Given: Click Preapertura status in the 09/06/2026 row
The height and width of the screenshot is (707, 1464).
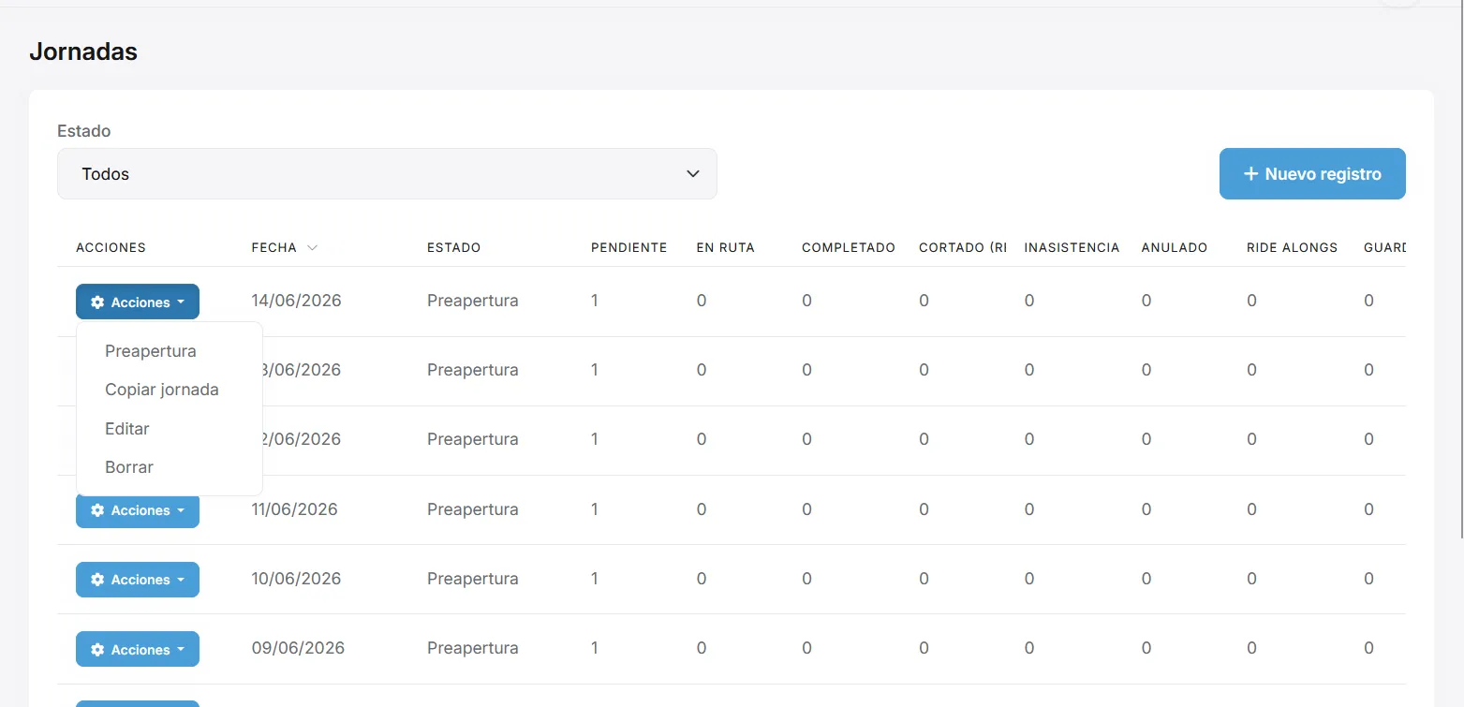Looking at the screenshot, I should coord(473,648).
